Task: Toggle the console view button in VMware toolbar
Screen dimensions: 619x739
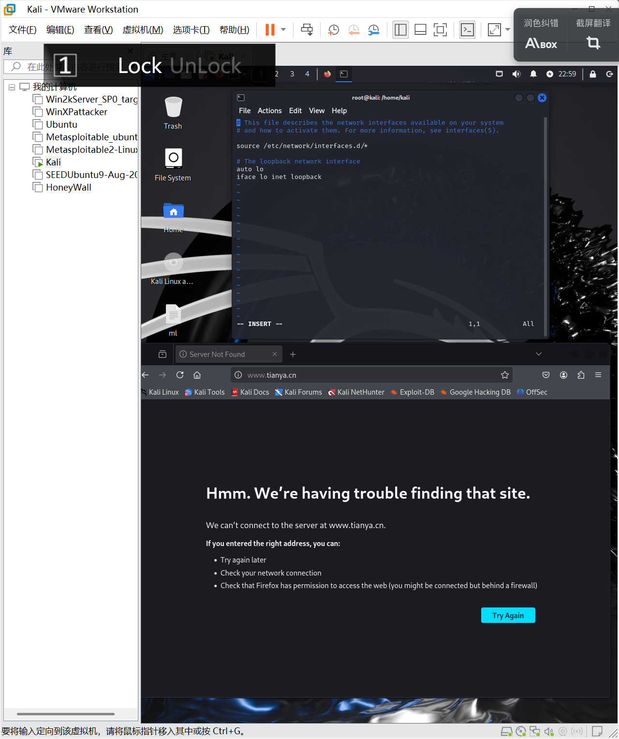Action: (467, 30)
